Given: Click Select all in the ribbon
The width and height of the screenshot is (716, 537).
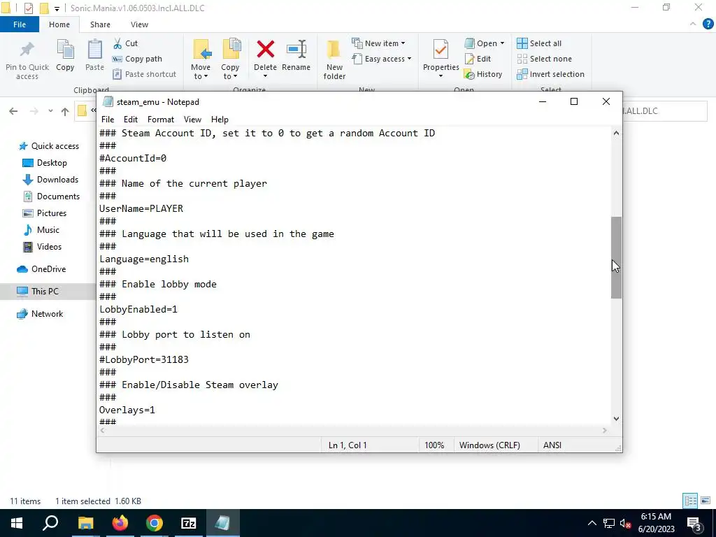Looking at the screenshot, I should 539,43.
